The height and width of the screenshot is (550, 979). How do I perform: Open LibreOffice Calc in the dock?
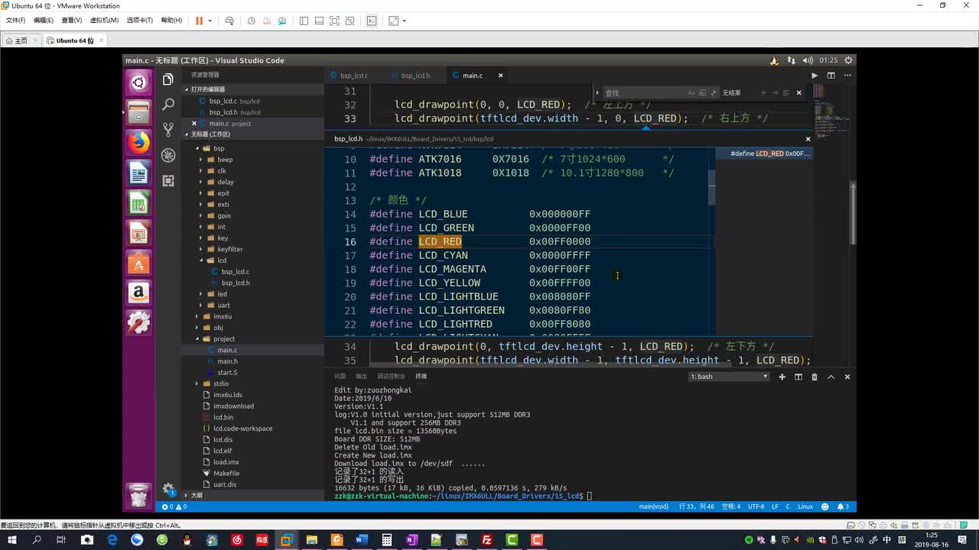[138, 203]
